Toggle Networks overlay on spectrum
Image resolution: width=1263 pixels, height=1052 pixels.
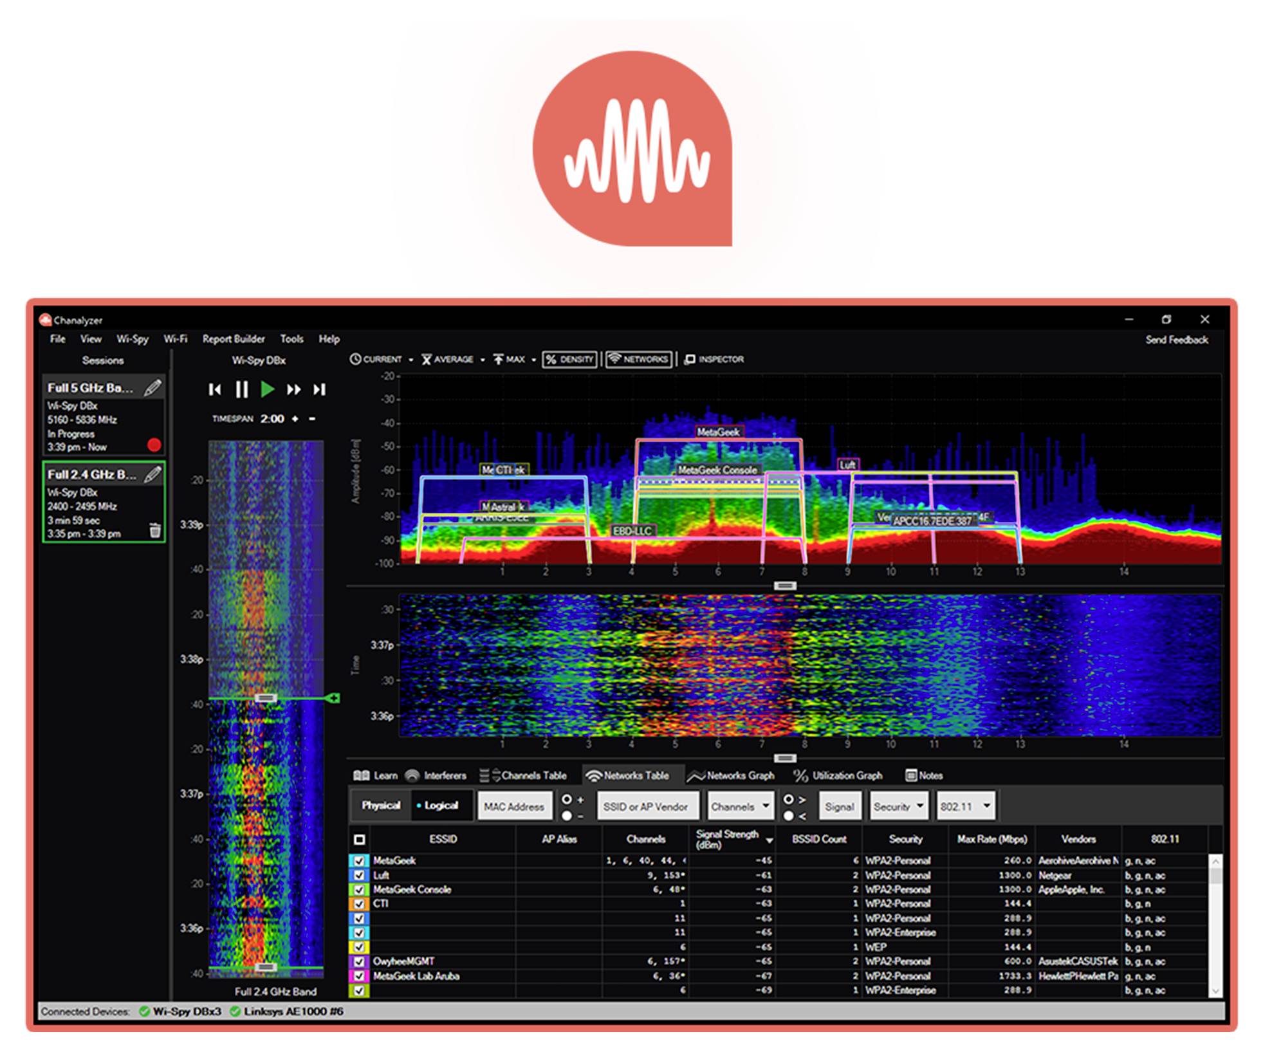click(638, 359)
